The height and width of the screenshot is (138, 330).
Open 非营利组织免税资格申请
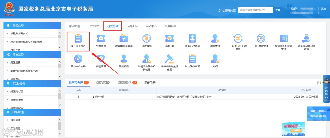[24, 71]
